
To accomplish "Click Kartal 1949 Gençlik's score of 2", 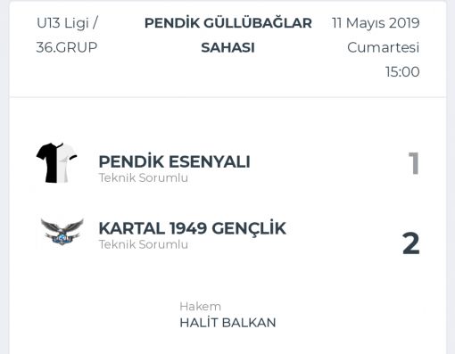I will click(411, 243).
